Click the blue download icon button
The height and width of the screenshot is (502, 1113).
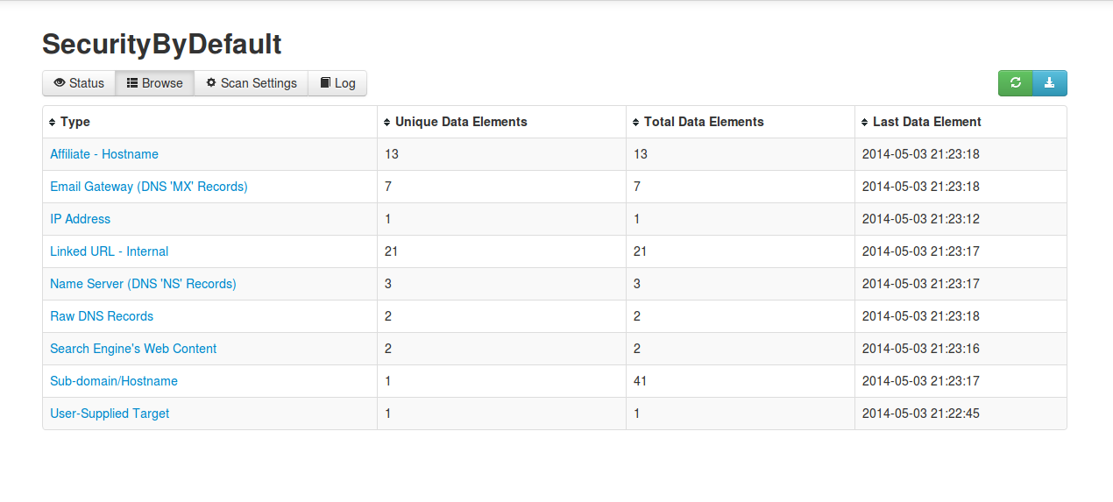tap(1050, 83)
